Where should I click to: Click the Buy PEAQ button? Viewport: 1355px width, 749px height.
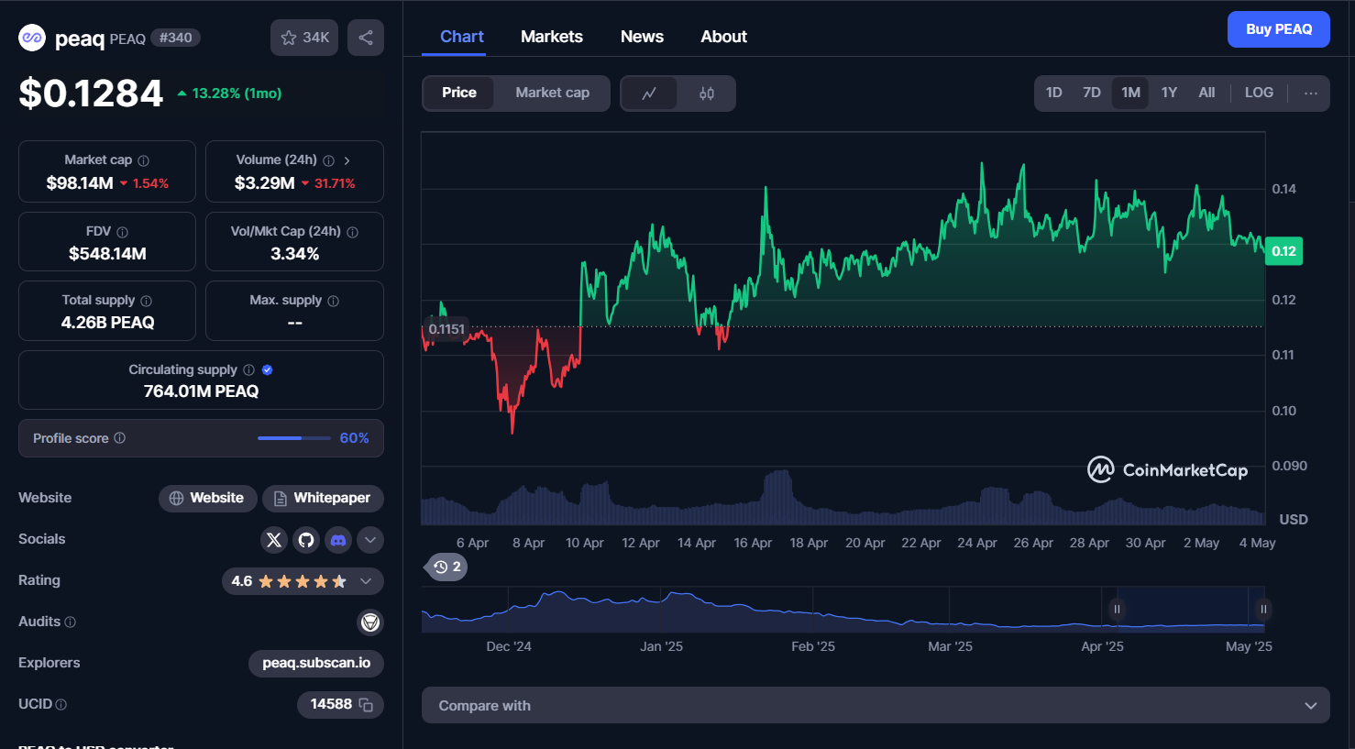[x=1279, y=29]
